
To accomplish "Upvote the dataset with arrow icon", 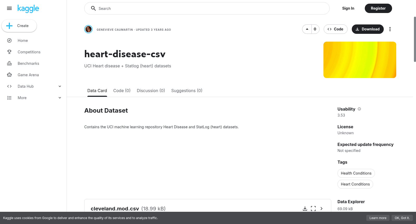I will (x=307, y=29).
